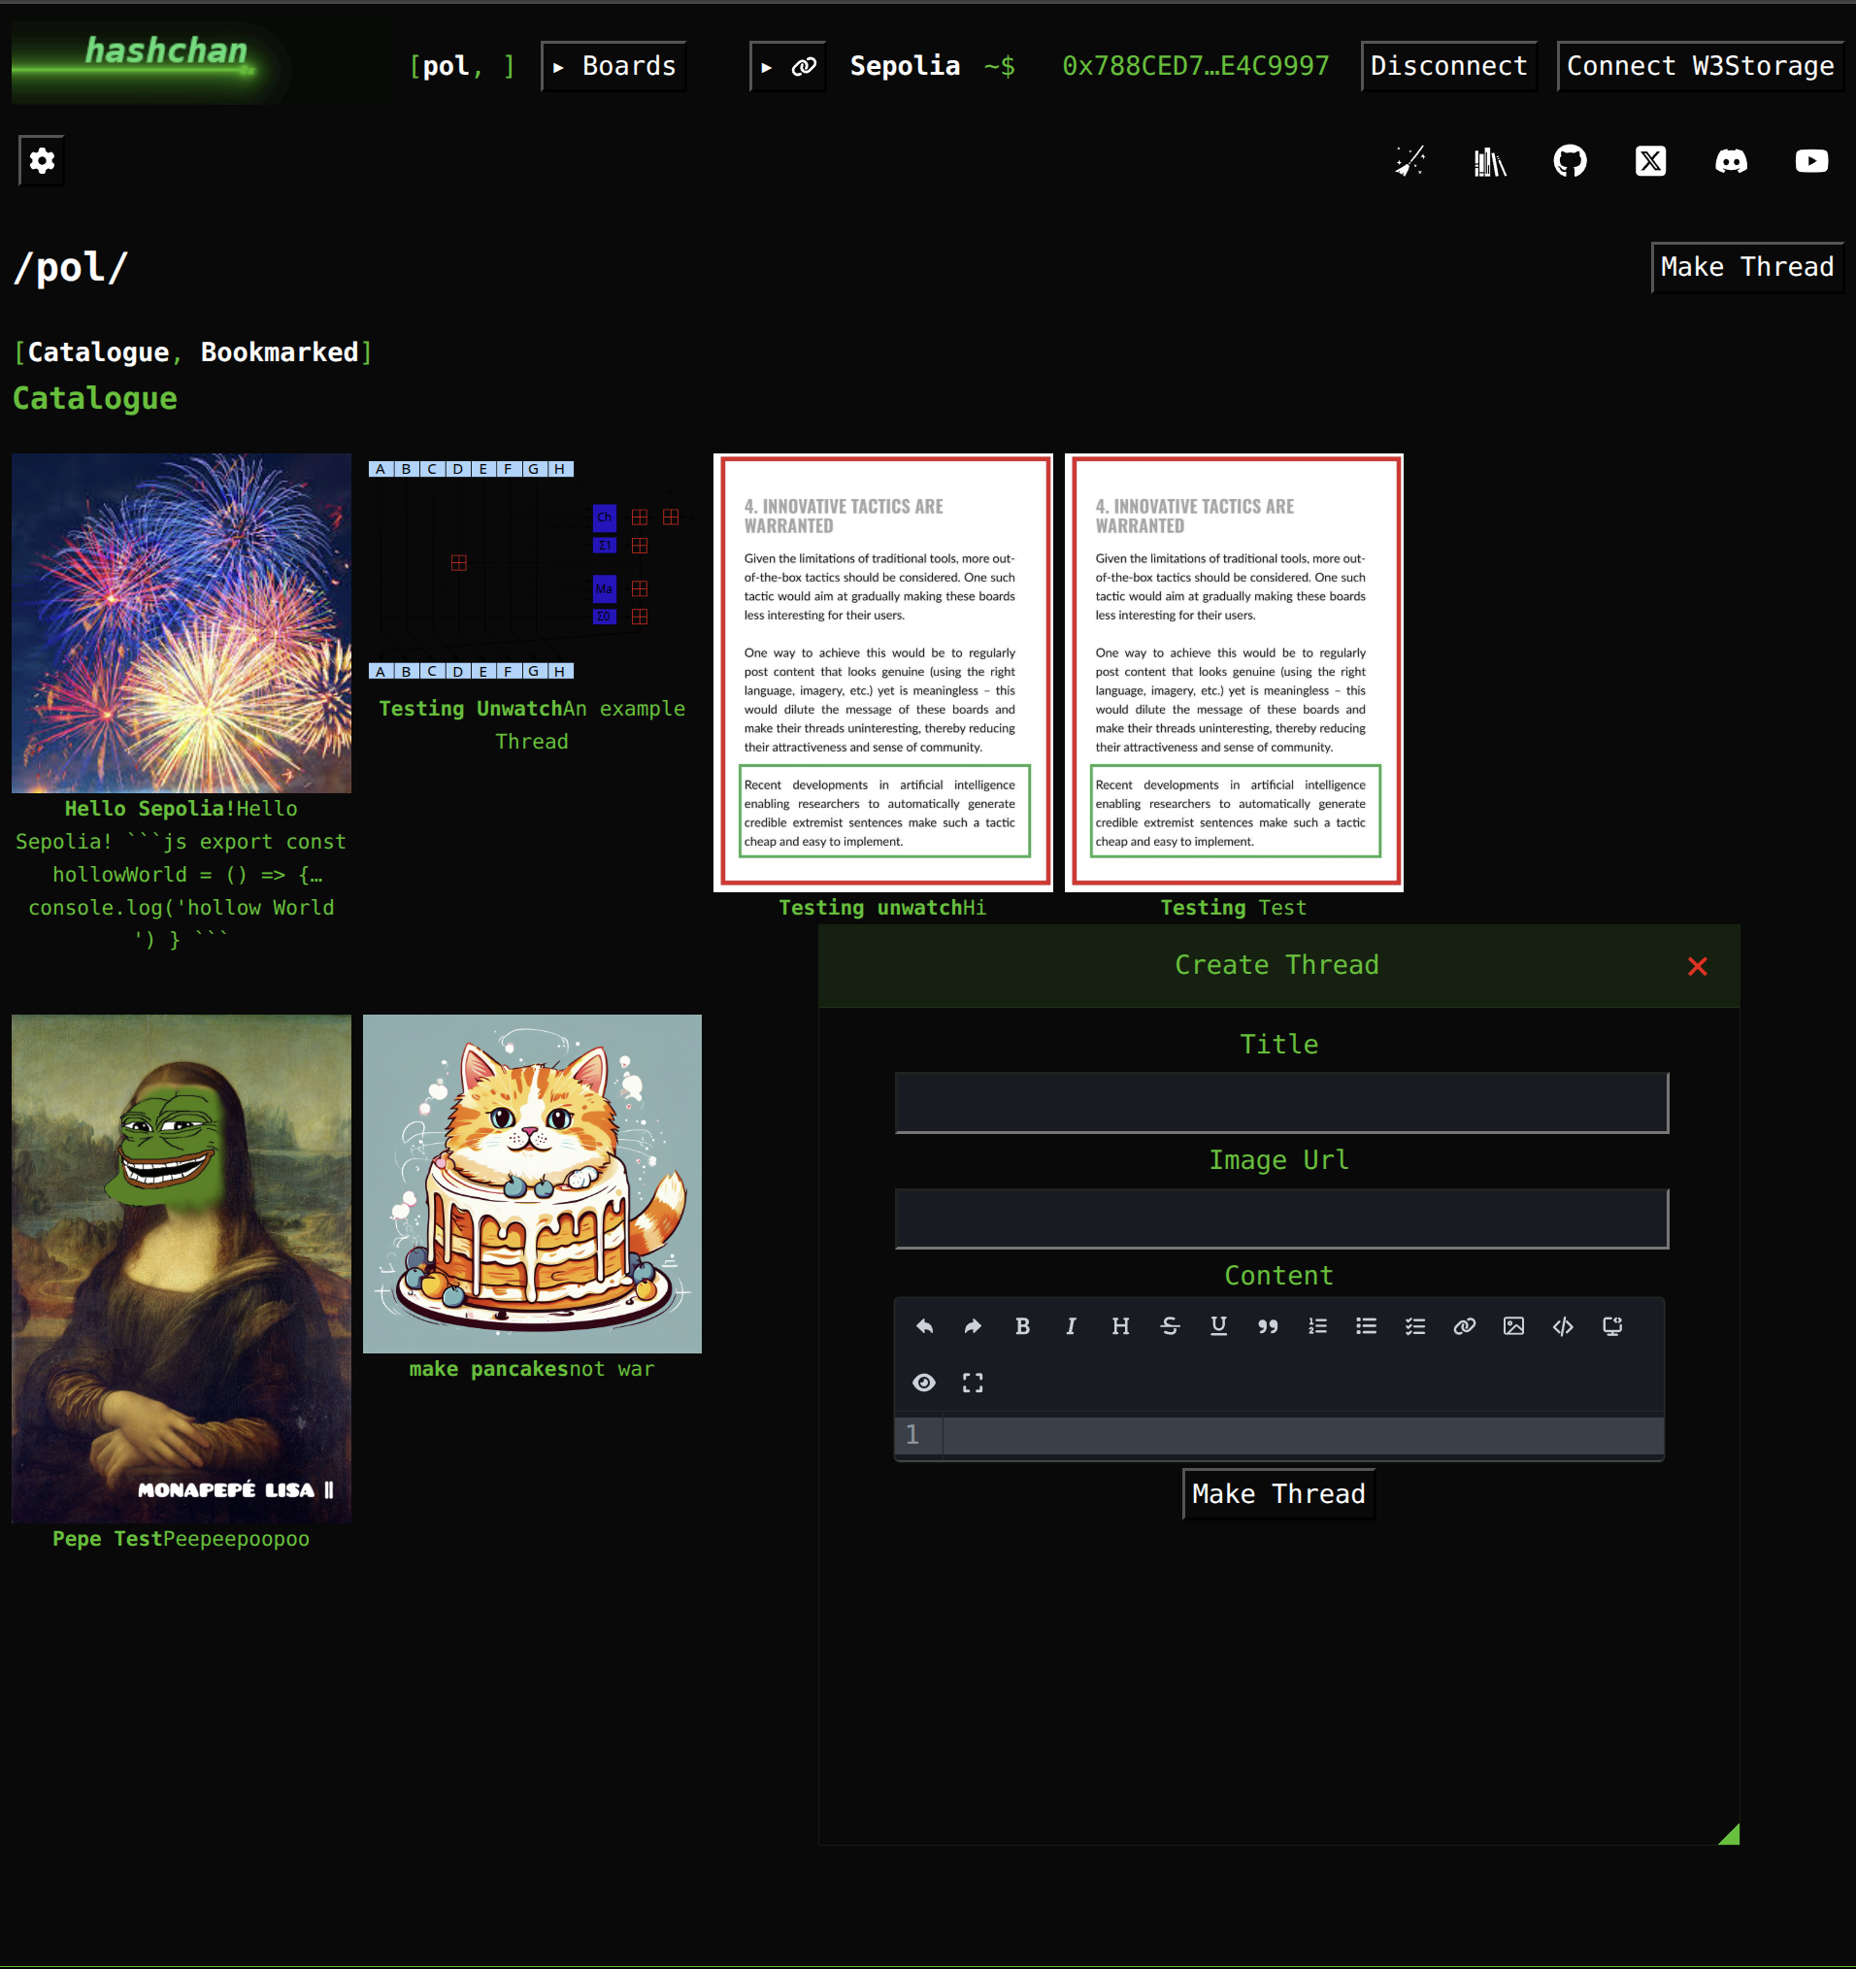Viewport: 1856px width, 1969px height.
Task: Insert a task checklist in the editor
Action: pyautogui.click(x=1415, y=1326)
